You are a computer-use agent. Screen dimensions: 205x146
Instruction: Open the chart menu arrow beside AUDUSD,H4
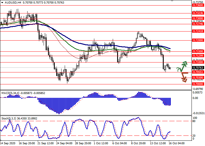coord(2,3)
